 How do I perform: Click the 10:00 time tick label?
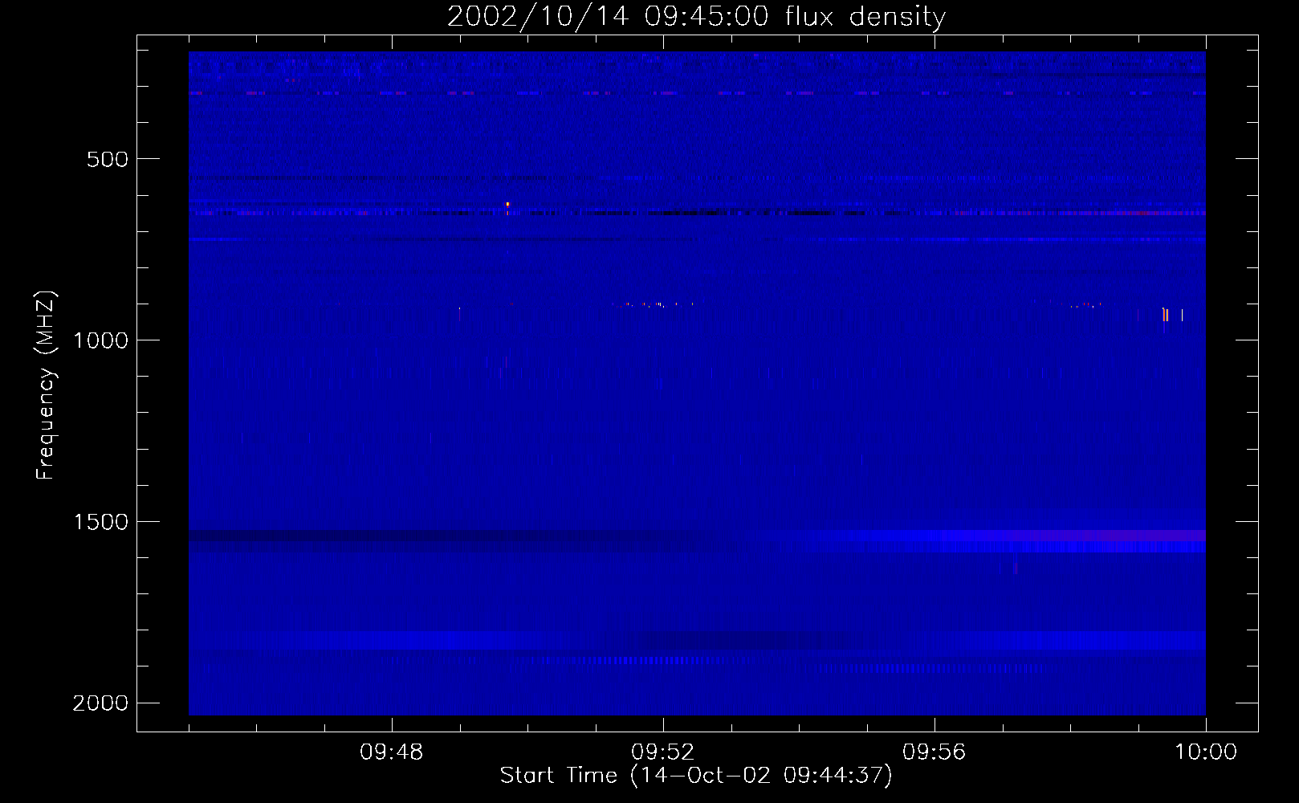click(x=1206, y=752)
